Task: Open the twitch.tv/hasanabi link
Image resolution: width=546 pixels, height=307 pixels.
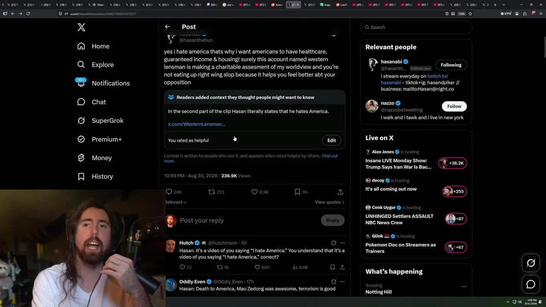Action: point(414,79)
